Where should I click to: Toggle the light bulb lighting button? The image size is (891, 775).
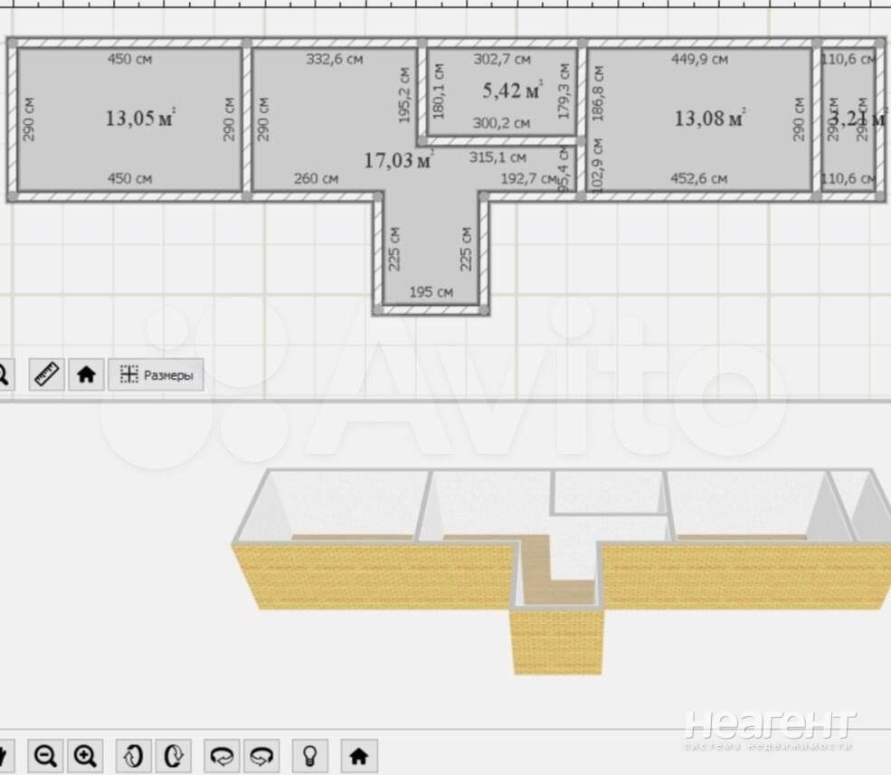(x=309, y=754)
